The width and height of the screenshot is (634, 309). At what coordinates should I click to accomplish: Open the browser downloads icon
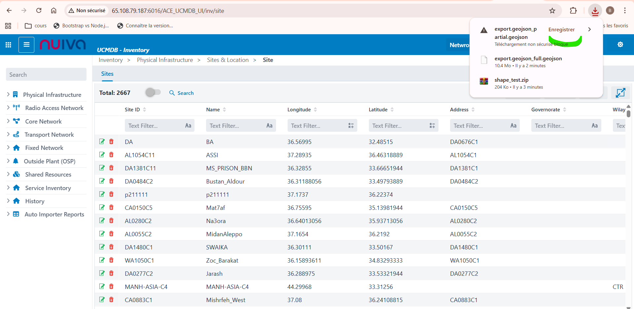point(595,11)
